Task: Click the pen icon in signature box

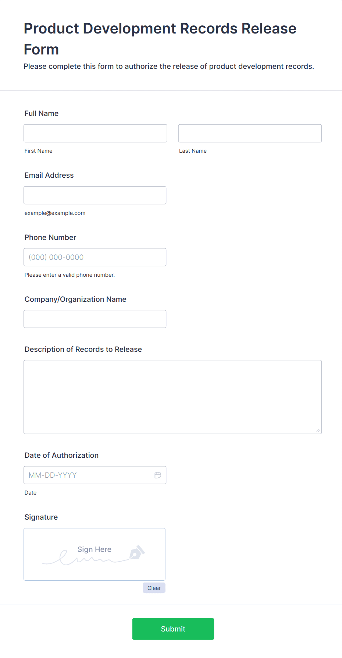Action: click(x=137, y=552)
